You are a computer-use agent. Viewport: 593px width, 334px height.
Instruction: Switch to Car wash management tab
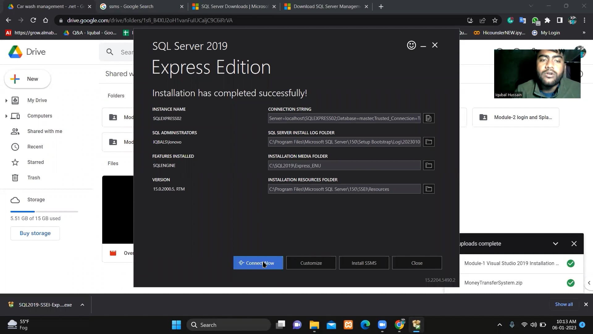point(50,6)
